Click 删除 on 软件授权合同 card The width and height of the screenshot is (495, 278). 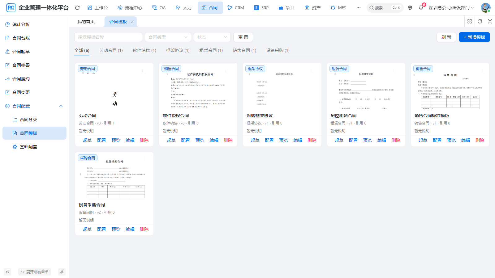228,140
